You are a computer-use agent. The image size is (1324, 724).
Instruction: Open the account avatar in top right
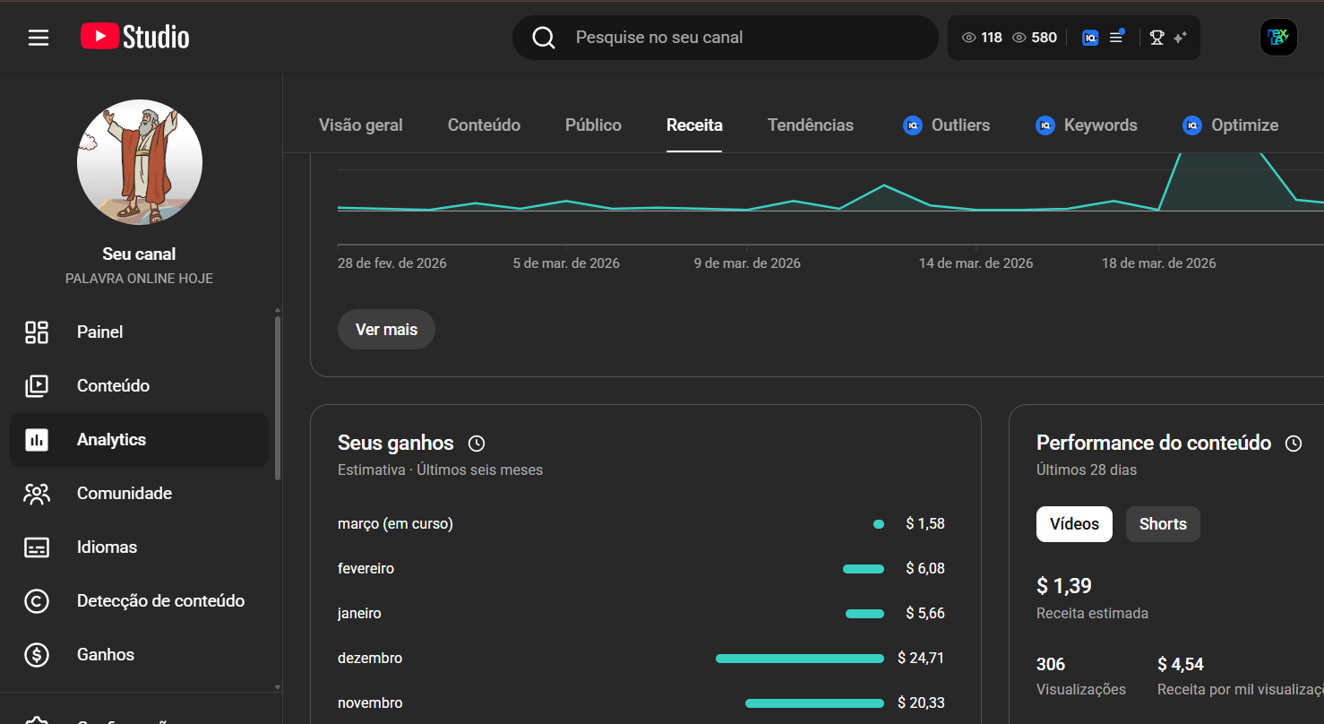pyautogui.click(x=1277, y=38)
